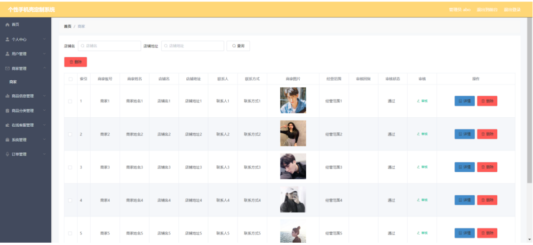Click 审核状态 column header
533x245 pixels.
click(x=393, y=79)
